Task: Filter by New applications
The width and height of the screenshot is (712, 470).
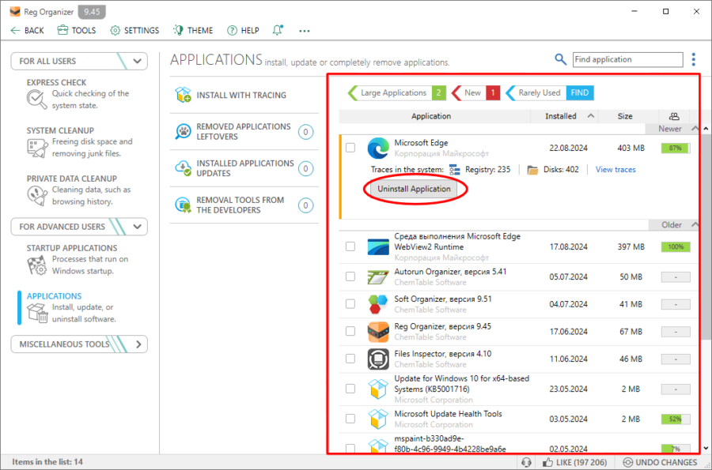Action: [x=476, y=93]
